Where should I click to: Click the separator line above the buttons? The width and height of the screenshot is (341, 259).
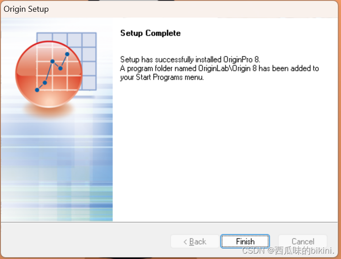click(x=169, y=222)
